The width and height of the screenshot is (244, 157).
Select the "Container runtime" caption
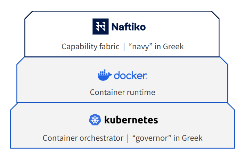point(122,92)
